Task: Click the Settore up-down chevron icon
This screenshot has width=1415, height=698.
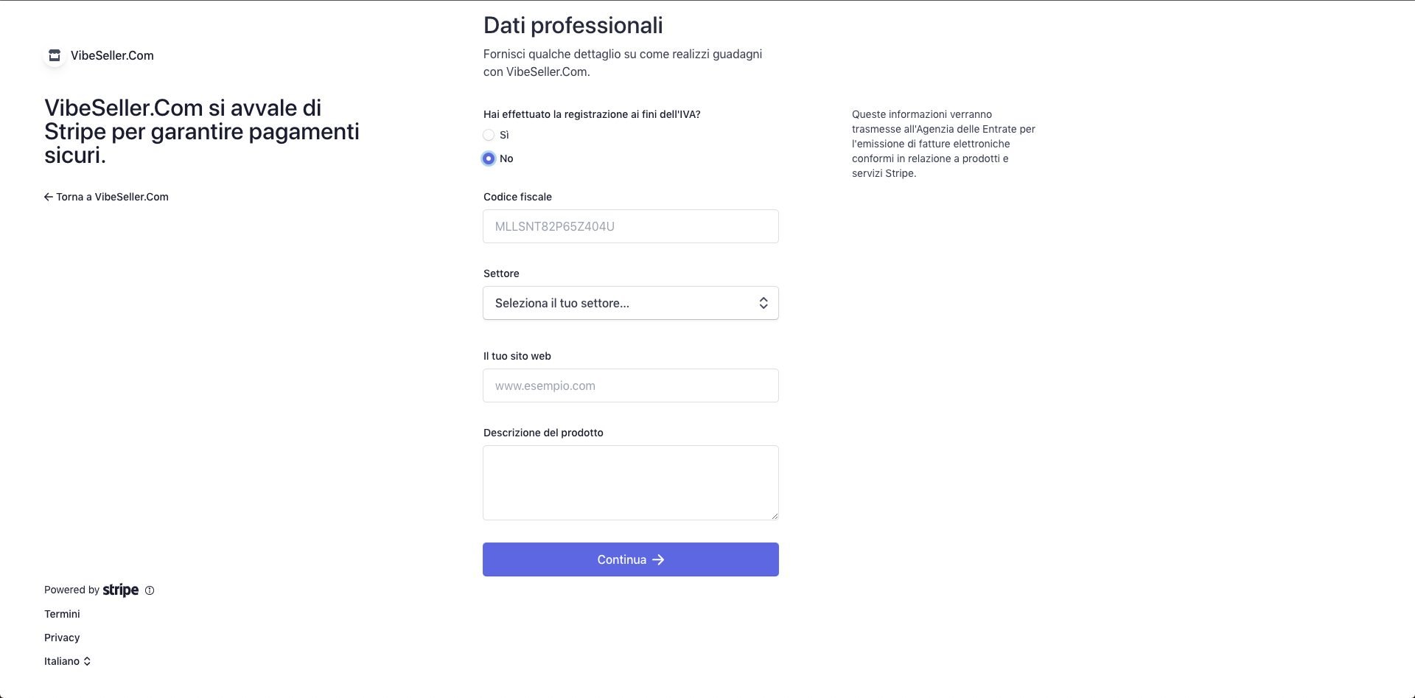Action: (x=764, y=303)
